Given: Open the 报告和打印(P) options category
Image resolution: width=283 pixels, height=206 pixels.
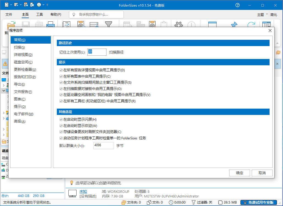Looking at the screenshot, I should pos(31,77).
